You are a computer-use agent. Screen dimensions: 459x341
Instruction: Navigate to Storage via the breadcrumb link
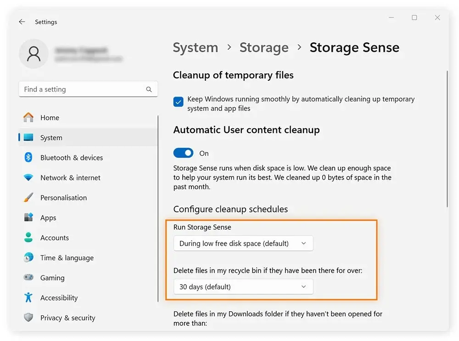[x=264, y=47]
